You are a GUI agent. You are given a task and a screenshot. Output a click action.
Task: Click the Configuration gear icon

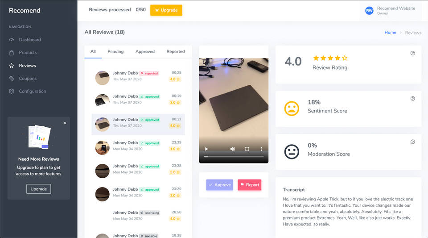[x=12, y=91]
